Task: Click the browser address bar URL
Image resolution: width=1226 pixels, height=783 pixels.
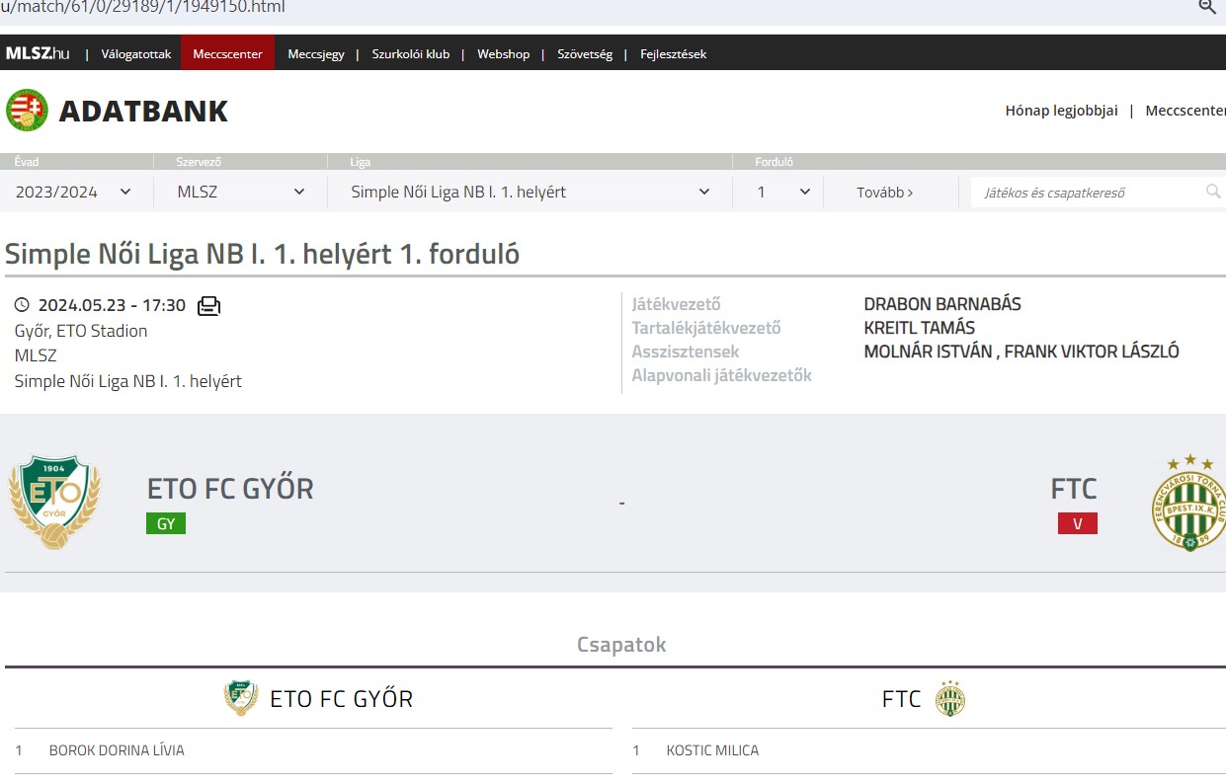Action: pyautogui.click(x=143, y=8)
